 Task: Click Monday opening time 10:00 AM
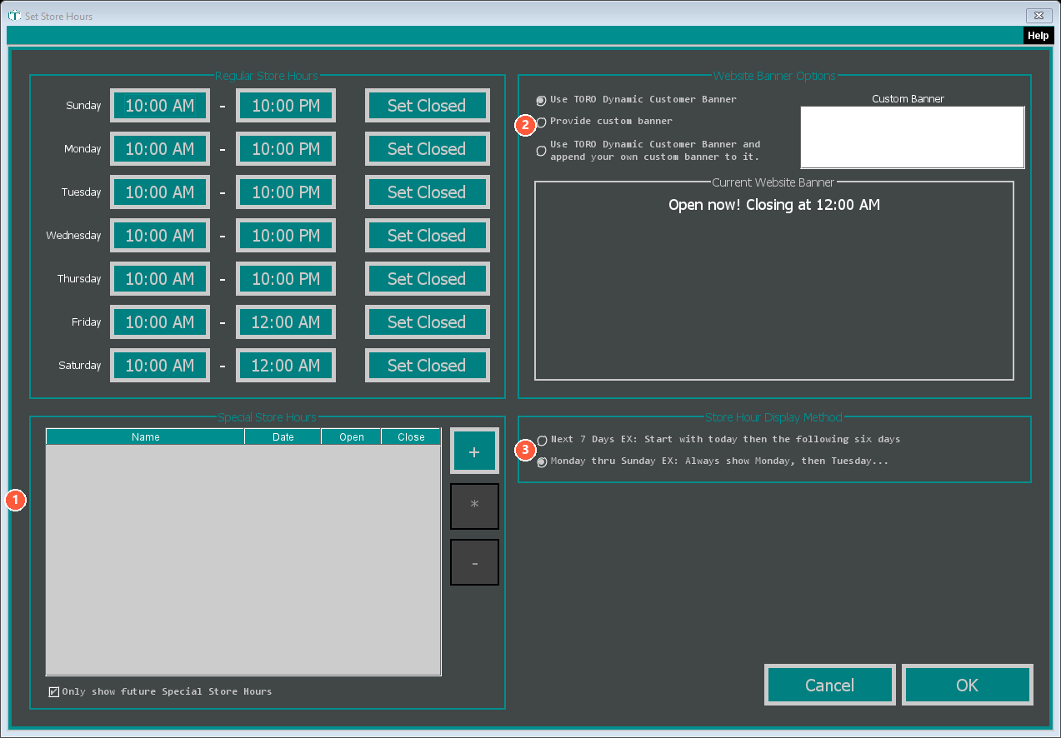(x=160, y=149)
